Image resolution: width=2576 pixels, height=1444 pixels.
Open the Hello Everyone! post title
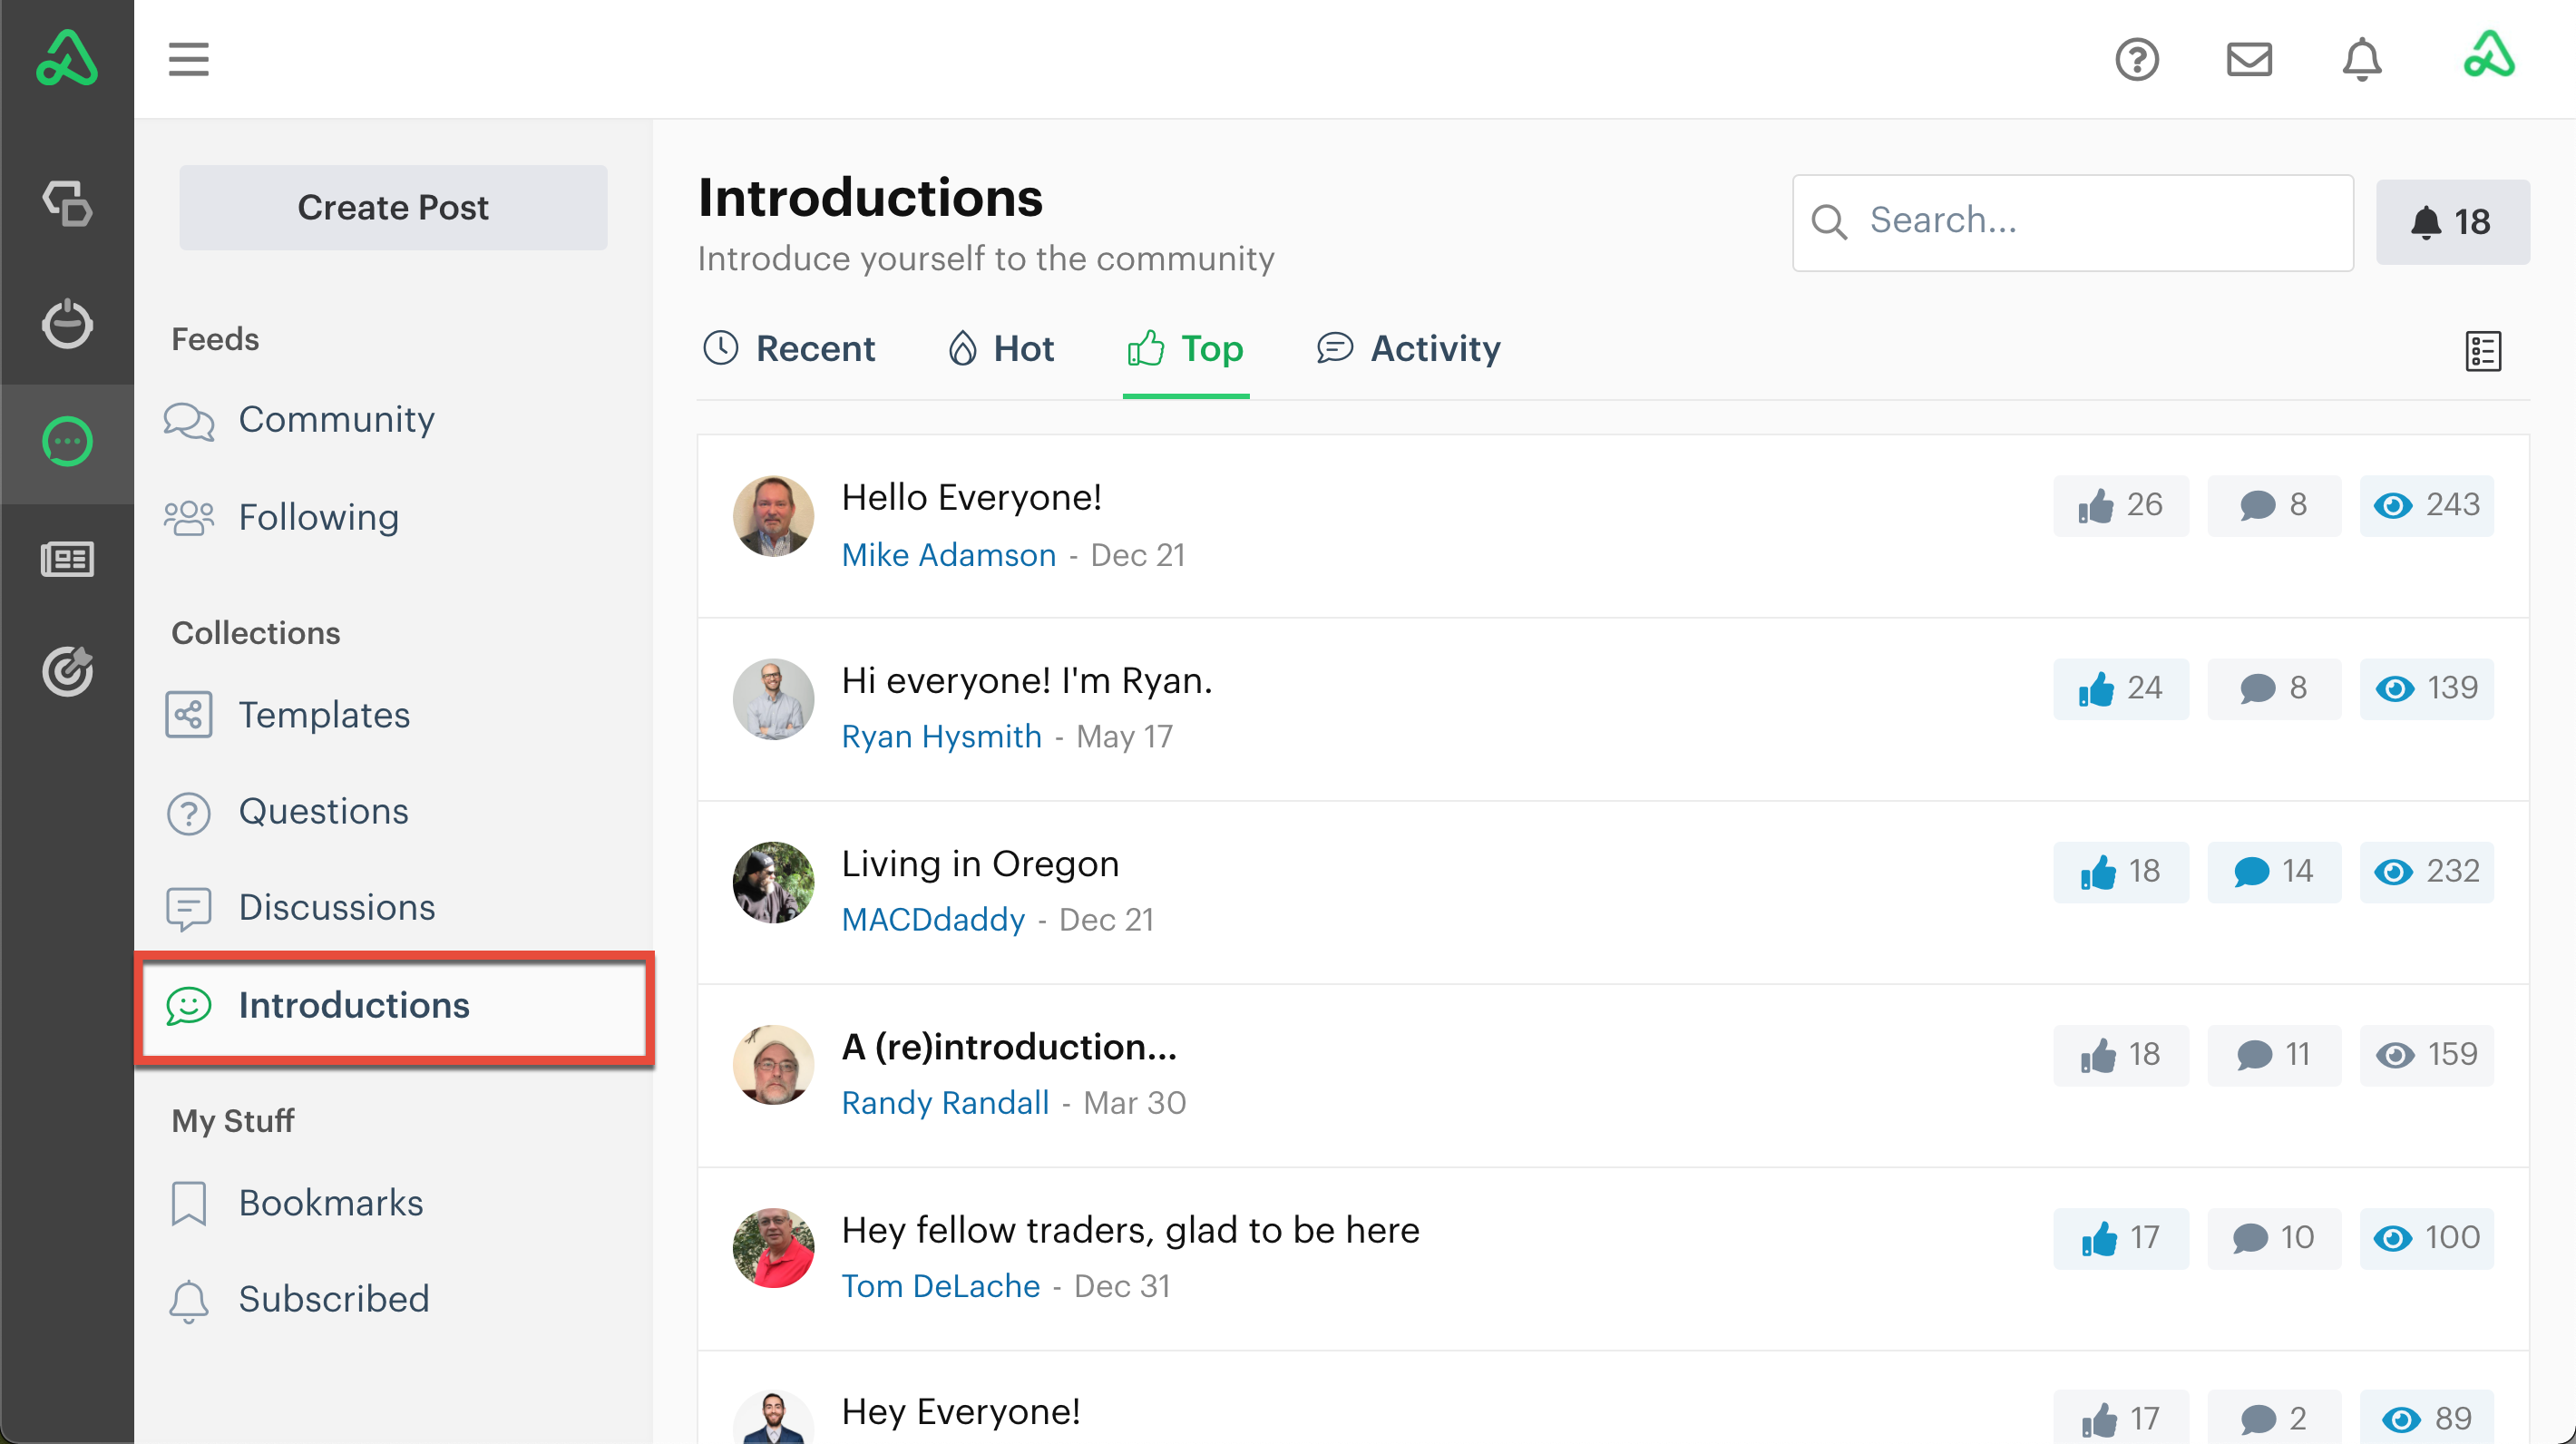tap(971, 498)
